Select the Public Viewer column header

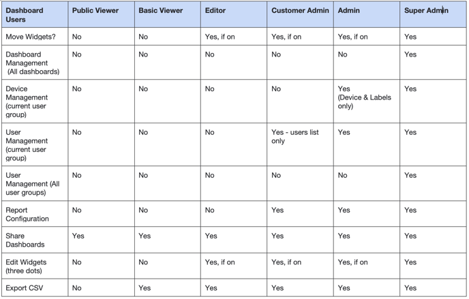click(101, 14)
